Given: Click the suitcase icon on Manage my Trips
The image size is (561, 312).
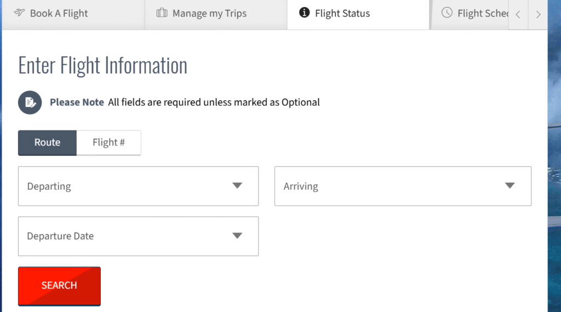Looking at the screenshot, I should pyautogui.click(x=162, y=13).
